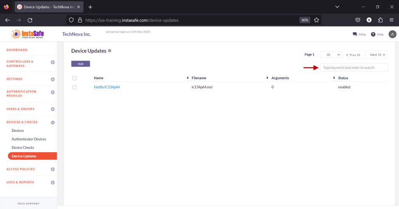Click the enabled status cell
The image size is (399, 209).
click(x=344, y=87)
